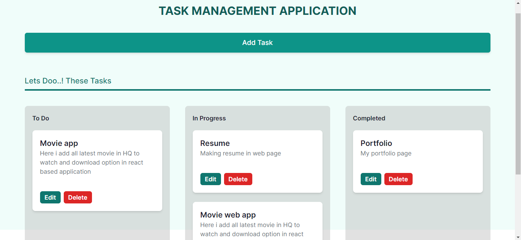Select the Resume card title

(215, 143)
